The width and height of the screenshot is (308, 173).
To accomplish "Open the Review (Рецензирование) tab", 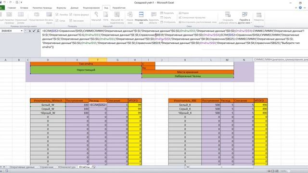I will (x=91, y=8).
